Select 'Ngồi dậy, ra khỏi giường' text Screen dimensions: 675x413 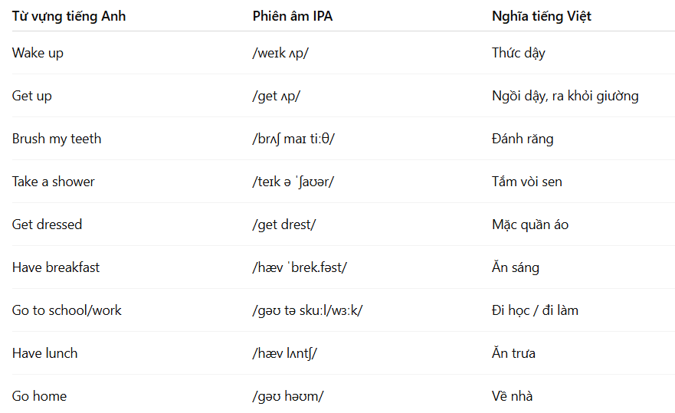click(565, 96)
